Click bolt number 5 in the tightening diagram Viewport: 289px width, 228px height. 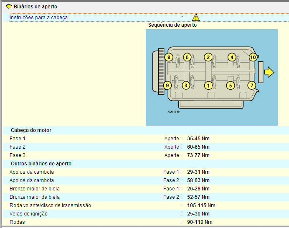click(230, 86)
